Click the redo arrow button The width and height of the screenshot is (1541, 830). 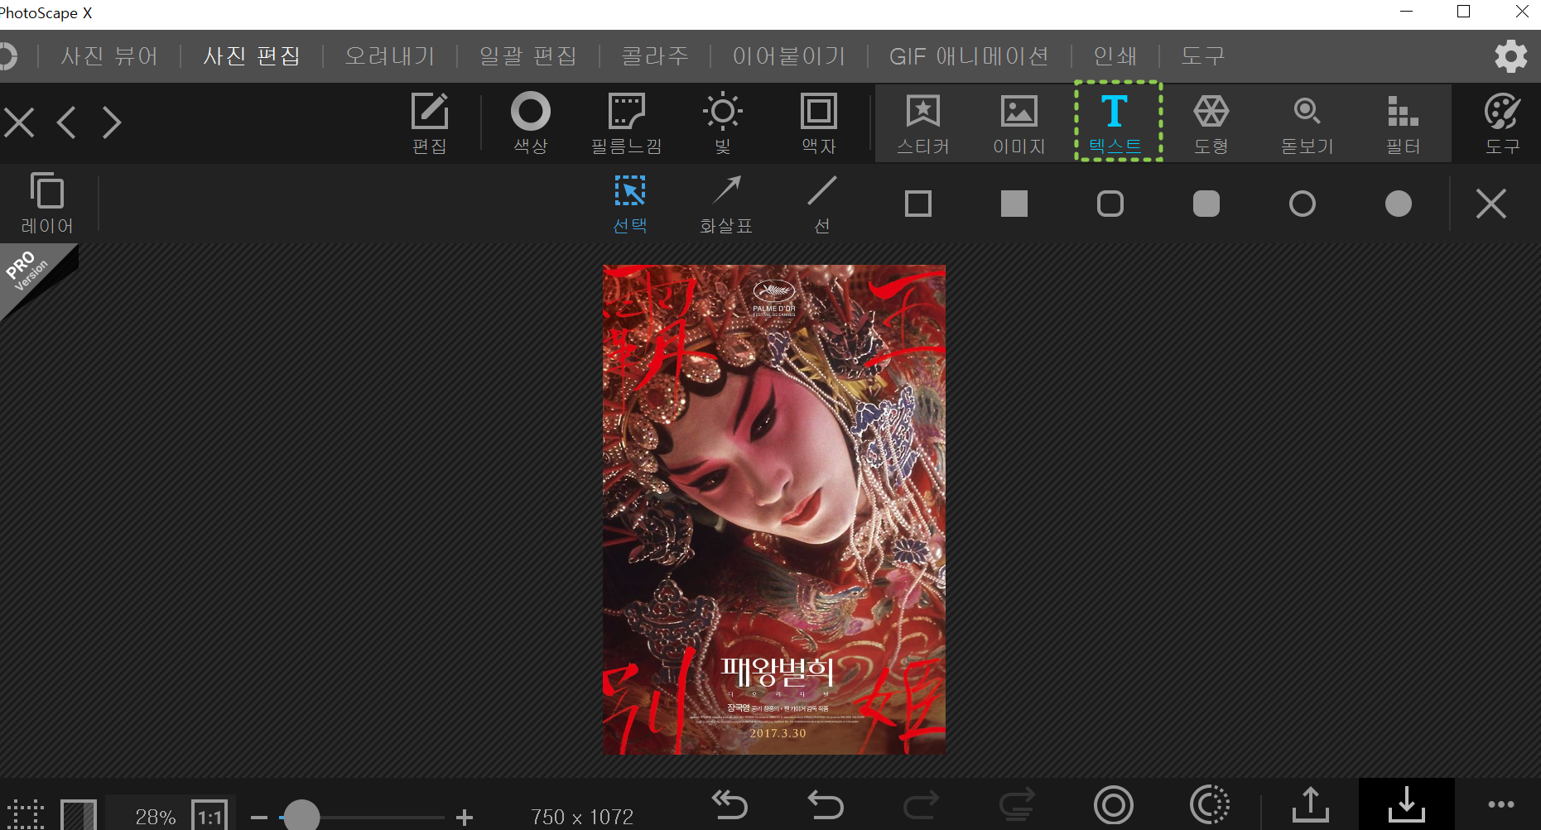pyautogui.click(x=922, y=804)
